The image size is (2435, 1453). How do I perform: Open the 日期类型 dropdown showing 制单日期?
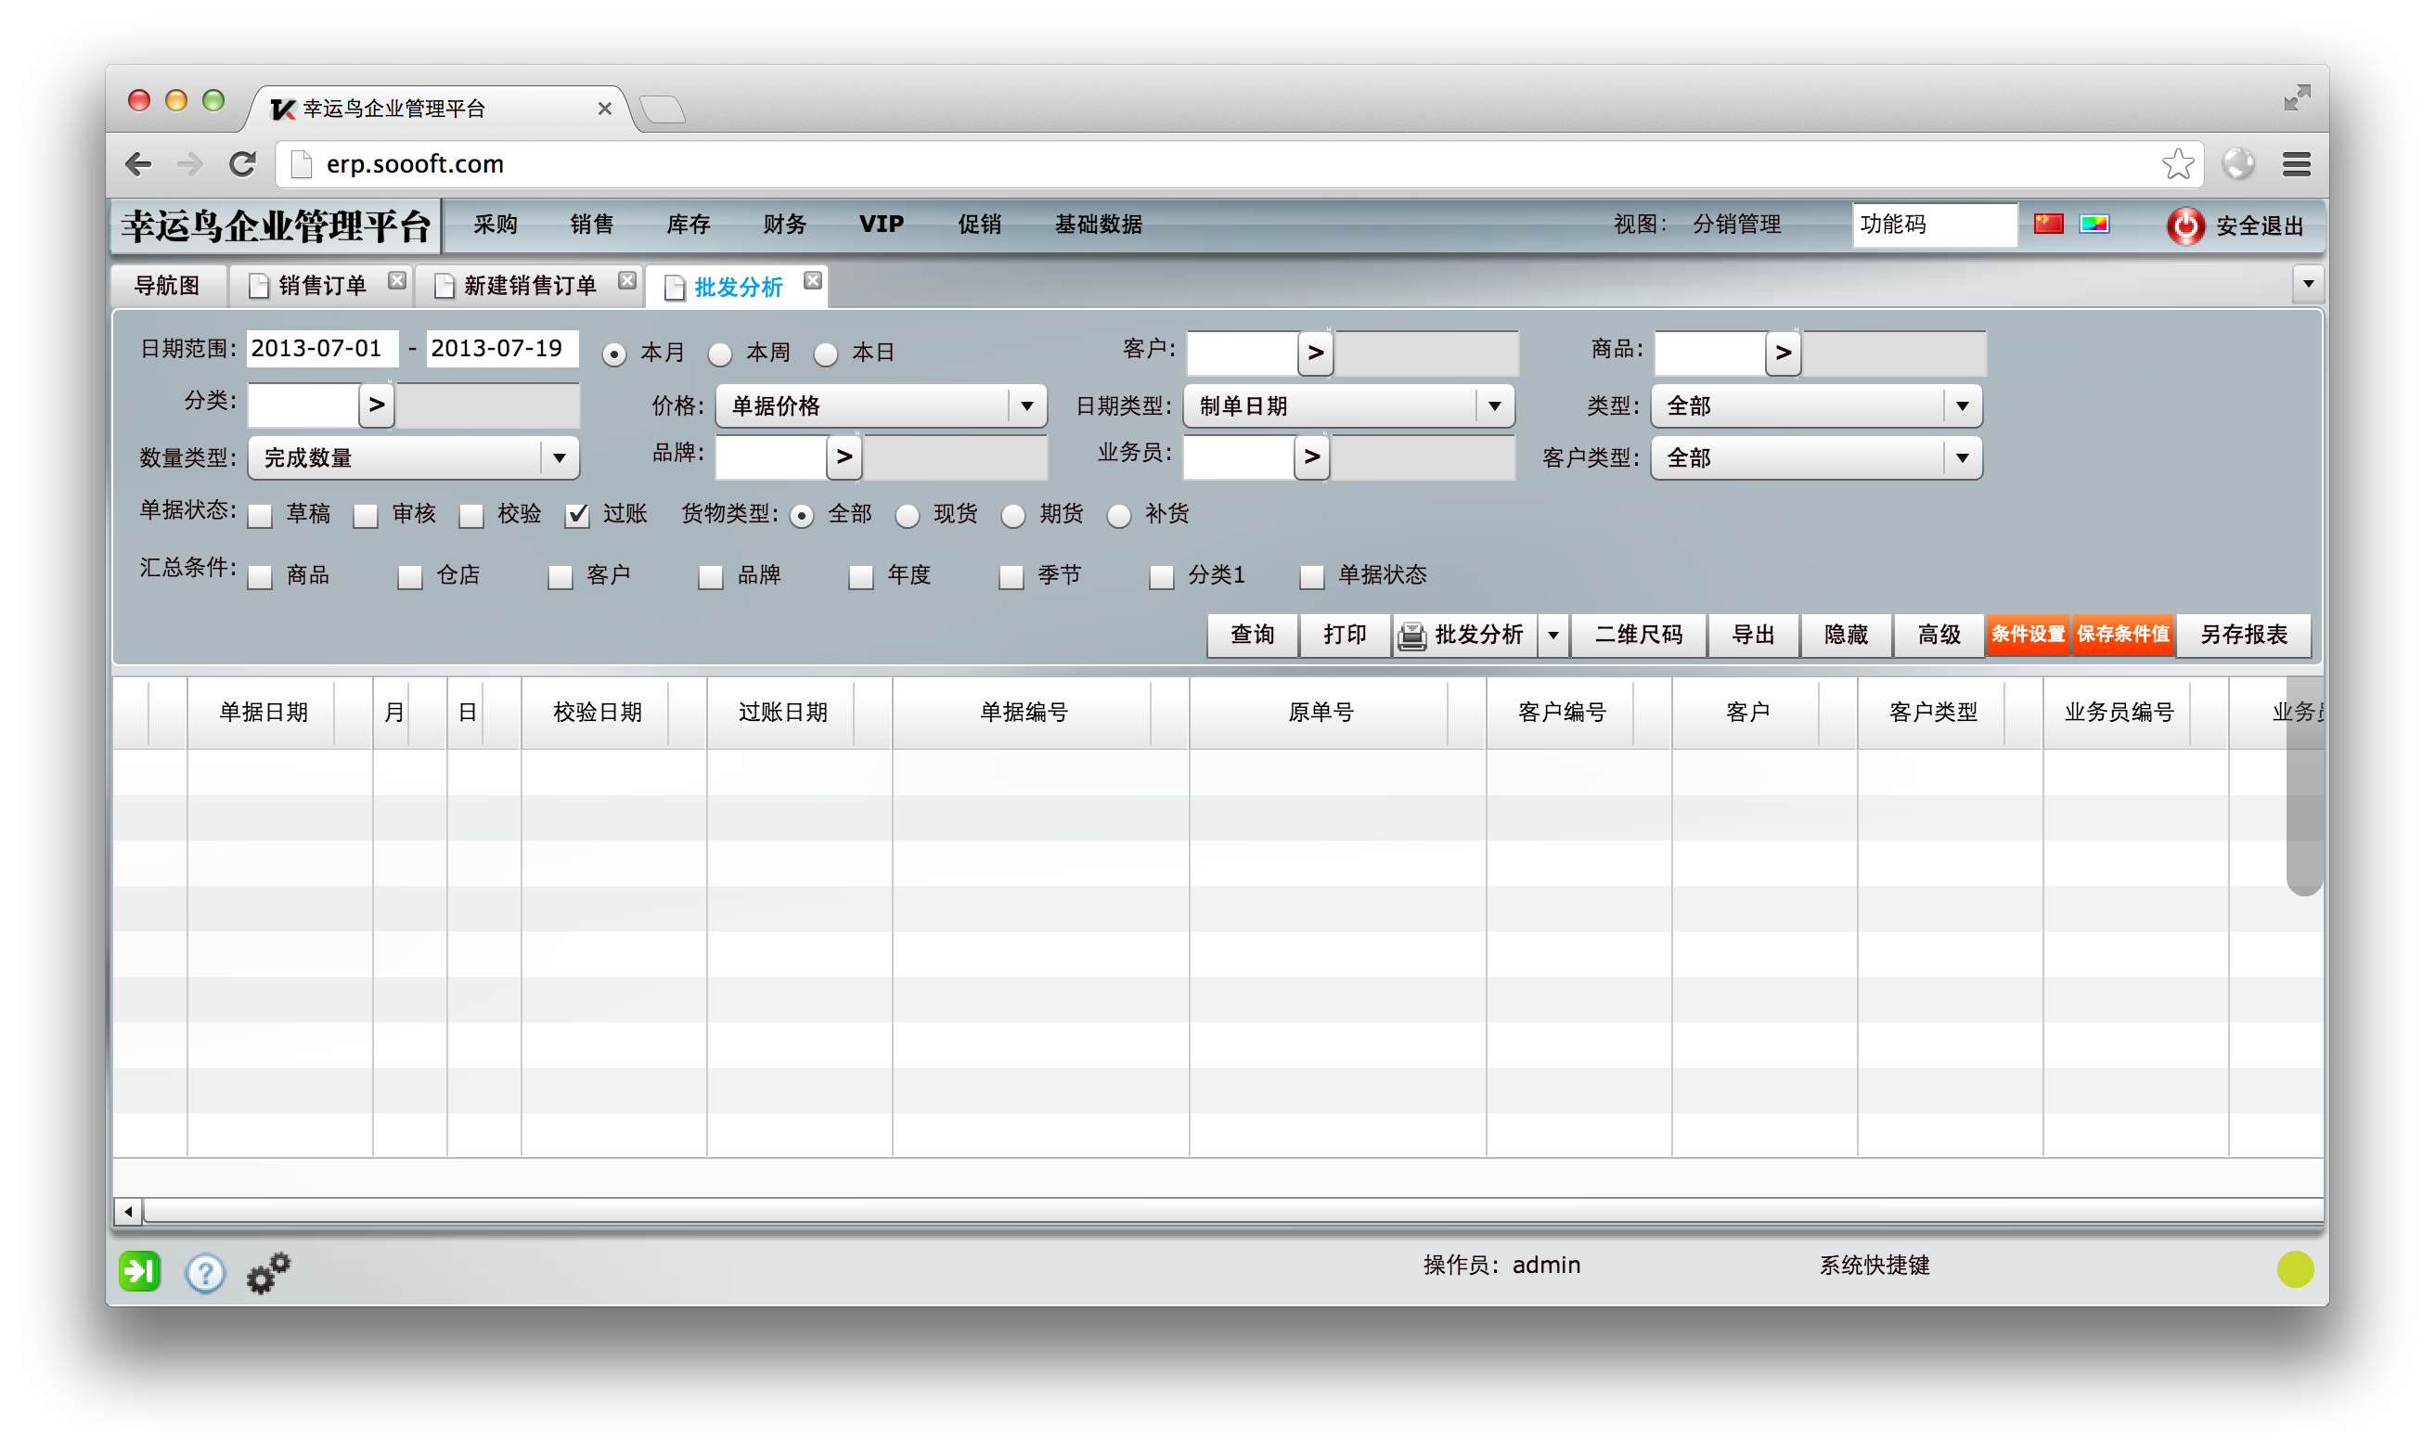pyautogui.click(x=1348, y=405)
